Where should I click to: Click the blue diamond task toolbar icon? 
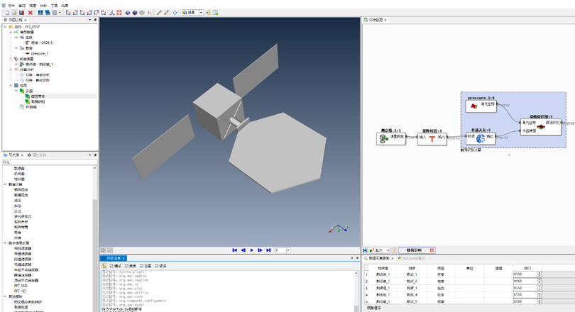pyautogui.click(x=175, y=13)
